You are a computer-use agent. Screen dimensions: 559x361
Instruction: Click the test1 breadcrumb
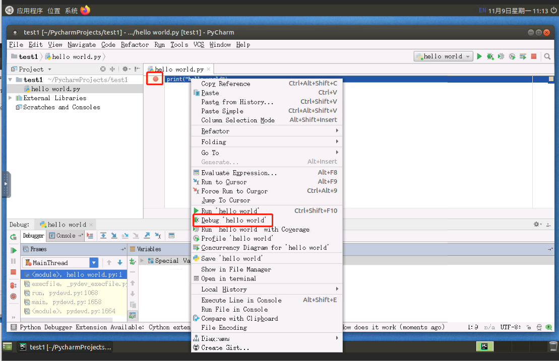pyautogui.click(x=25, y=56)
